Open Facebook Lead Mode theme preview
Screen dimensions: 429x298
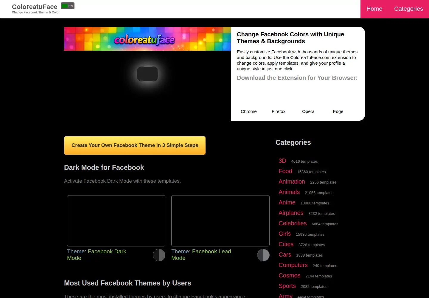pos(220,221)
